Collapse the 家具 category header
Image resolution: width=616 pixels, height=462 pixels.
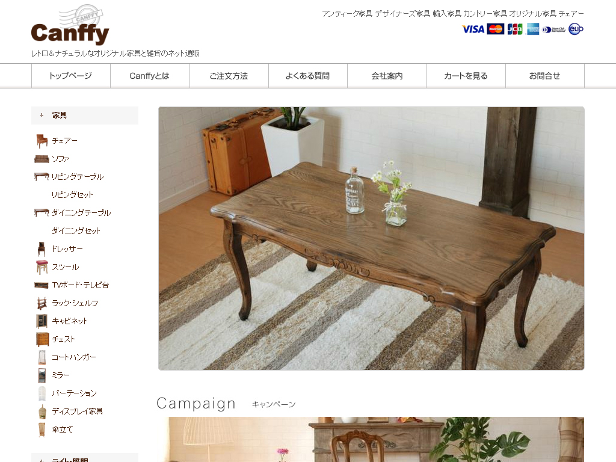[85, 115]
